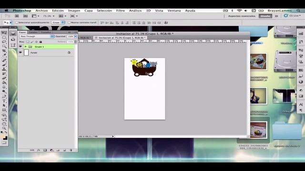305x171 pixels.
Task: Select the Eraser tool
Action: tap(4, 78)
